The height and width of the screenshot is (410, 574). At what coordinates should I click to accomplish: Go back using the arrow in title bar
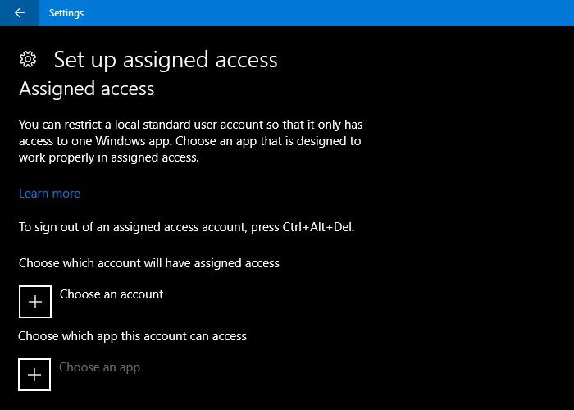(x=20, y=13)
